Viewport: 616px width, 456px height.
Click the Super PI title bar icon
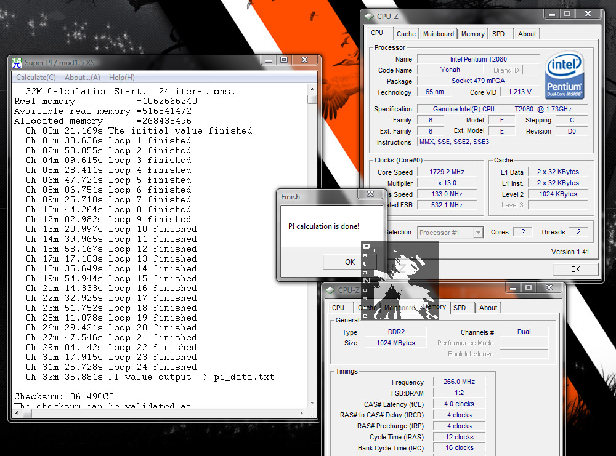coord(17,62)
